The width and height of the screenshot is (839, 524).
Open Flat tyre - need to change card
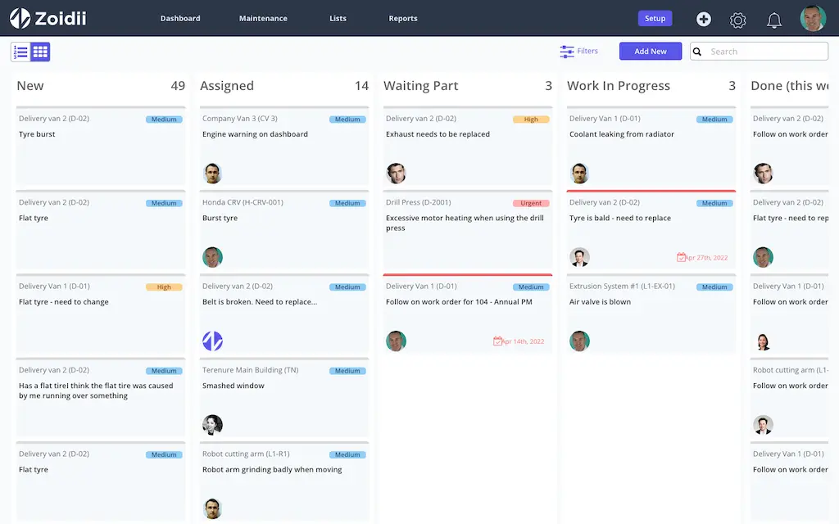click(101, 314)
